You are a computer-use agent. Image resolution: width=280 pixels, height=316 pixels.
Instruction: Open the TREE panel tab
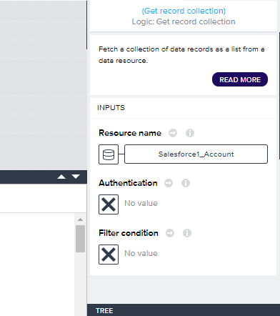coord(104,311)
